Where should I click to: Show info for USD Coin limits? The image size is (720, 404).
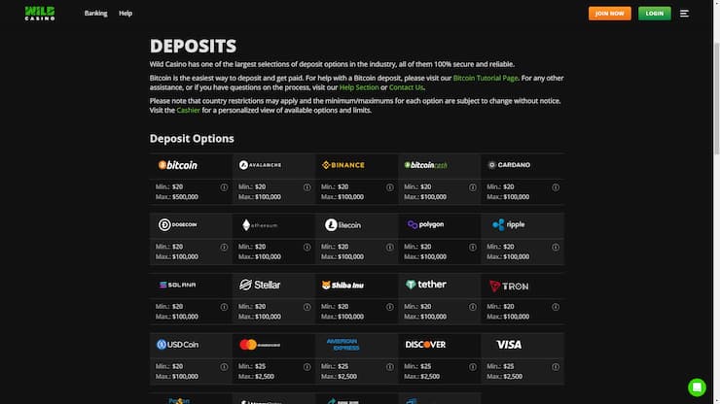[224, 367]
